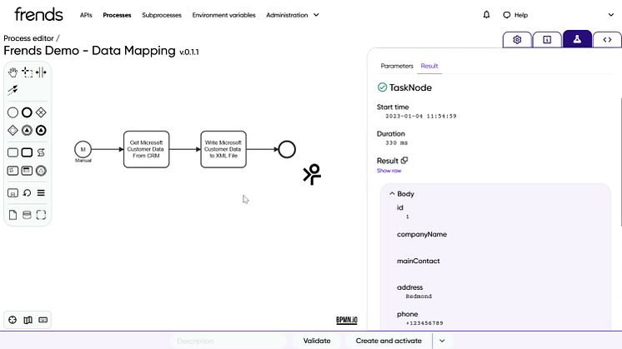Screen dimensions: 622x349
Task: Open the gear settings panel tab
Action: coord(518,39)
